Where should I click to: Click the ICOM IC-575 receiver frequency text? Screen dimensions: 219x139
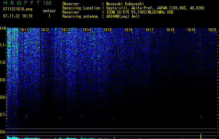coord(140,12)
